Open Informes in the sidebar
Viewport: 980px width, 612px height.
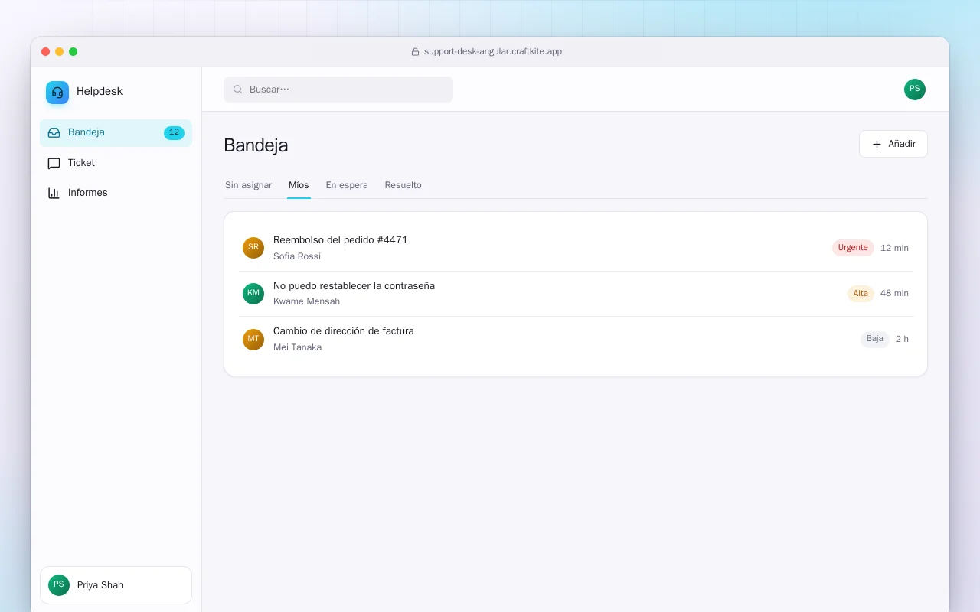116,193
